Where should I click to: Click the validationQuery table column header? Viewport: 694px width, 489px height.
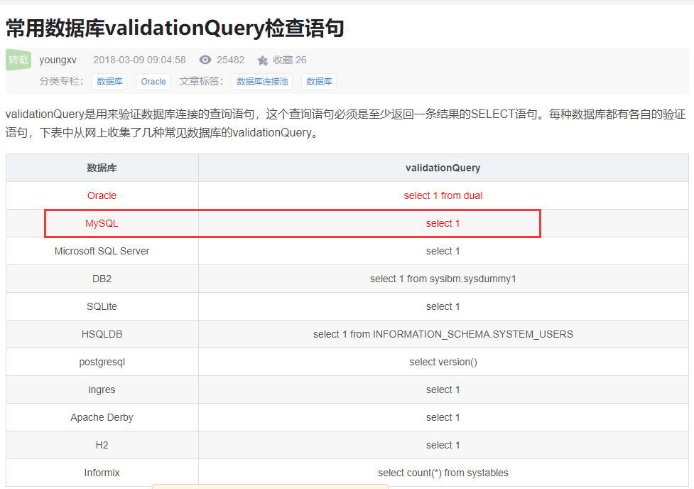tap(443, 168)
